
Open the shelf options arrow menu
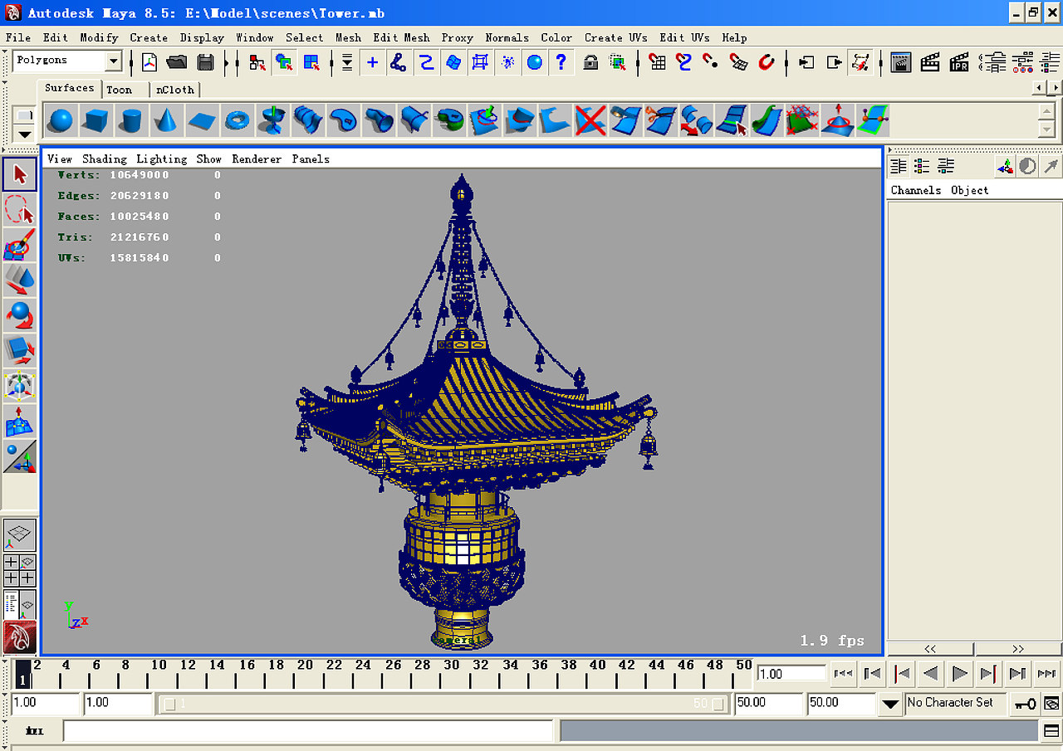[25, 134]
